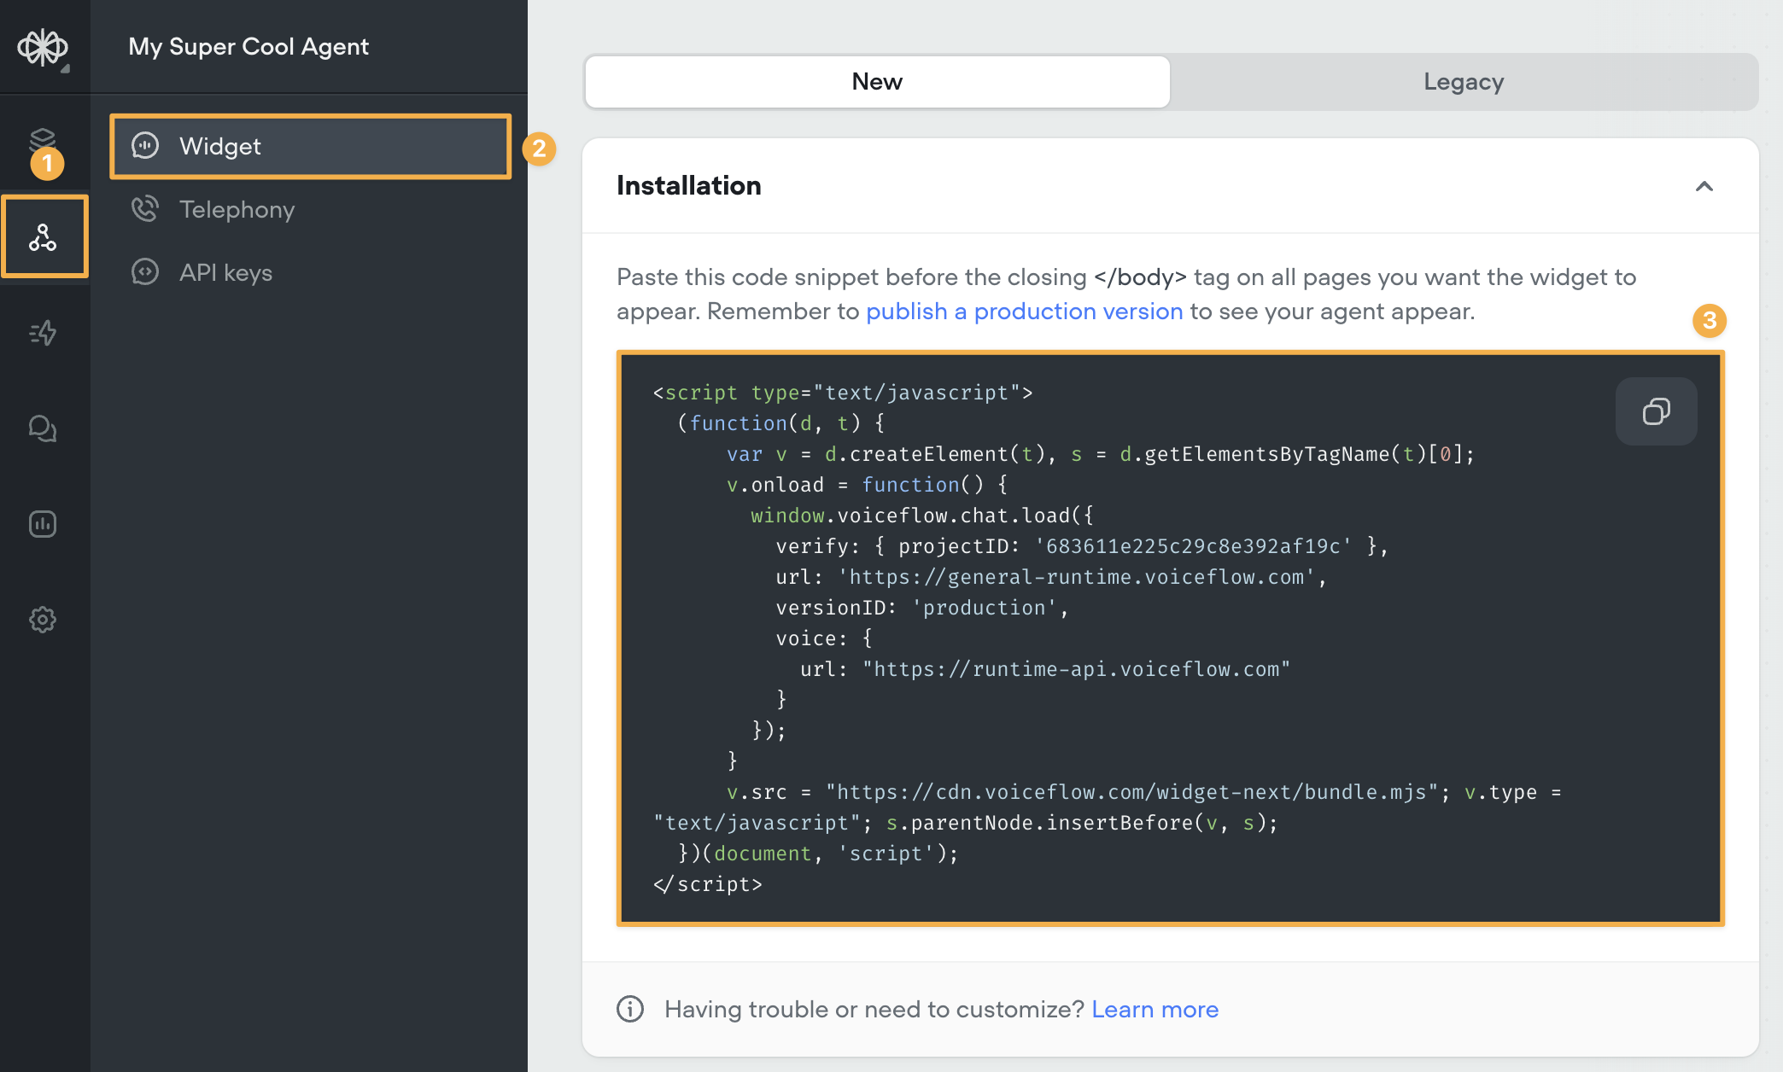
Task: Open the lightning bolt functions icon
Action: pos(43,333)
